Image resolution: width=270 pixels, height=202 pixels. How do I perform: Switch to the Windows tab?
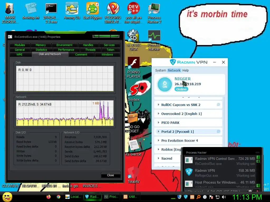[x=107, y=54]
